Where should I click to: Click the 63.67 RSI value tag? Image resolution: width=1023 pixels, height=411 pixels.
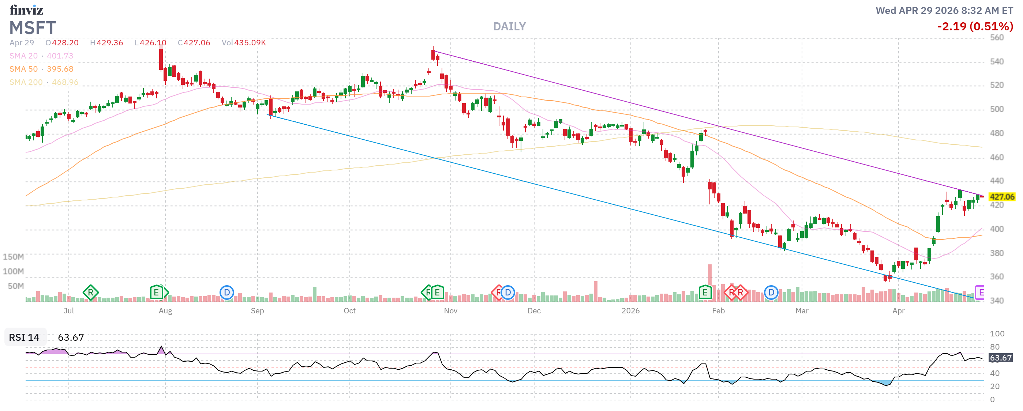pos(1000,358)
